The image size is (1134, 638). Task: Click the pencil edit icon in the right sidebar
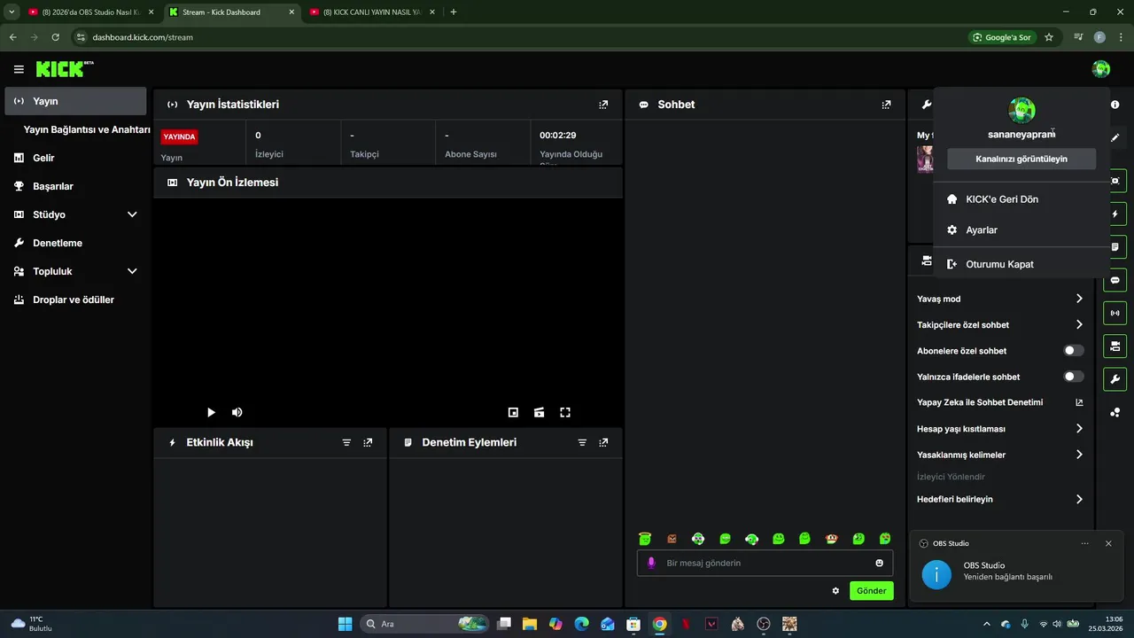tap(1115, 137)
